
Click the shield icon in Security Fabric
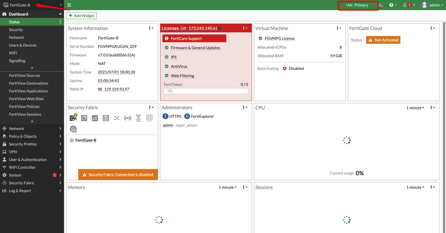pyautogui.click(x=149, y=118)
